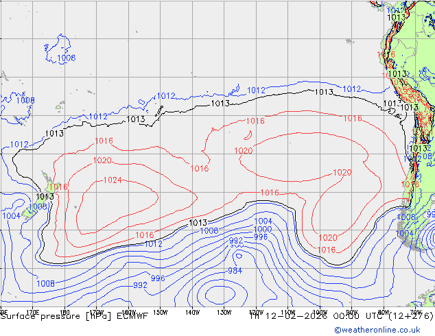Select the 'Surface pressure [hPa] ECMWF' caption

(x=74, y=316)
